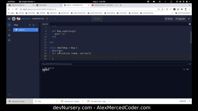
Task: Open Other bookmarks folder
Action: [x=183, y=13]
